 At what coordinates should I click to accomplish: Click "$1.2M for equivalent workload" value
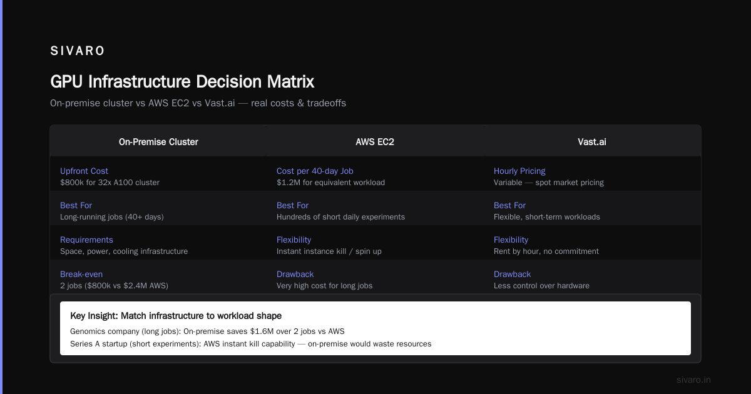click(x=330, y=183)
